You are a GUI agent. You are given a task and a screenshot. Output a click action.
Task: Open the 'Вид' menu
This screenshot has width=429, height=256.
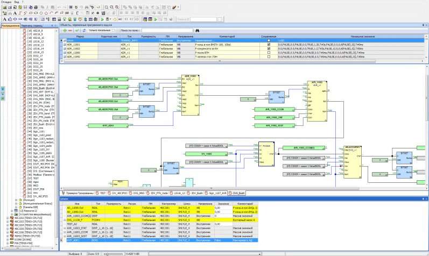(17, 2)
